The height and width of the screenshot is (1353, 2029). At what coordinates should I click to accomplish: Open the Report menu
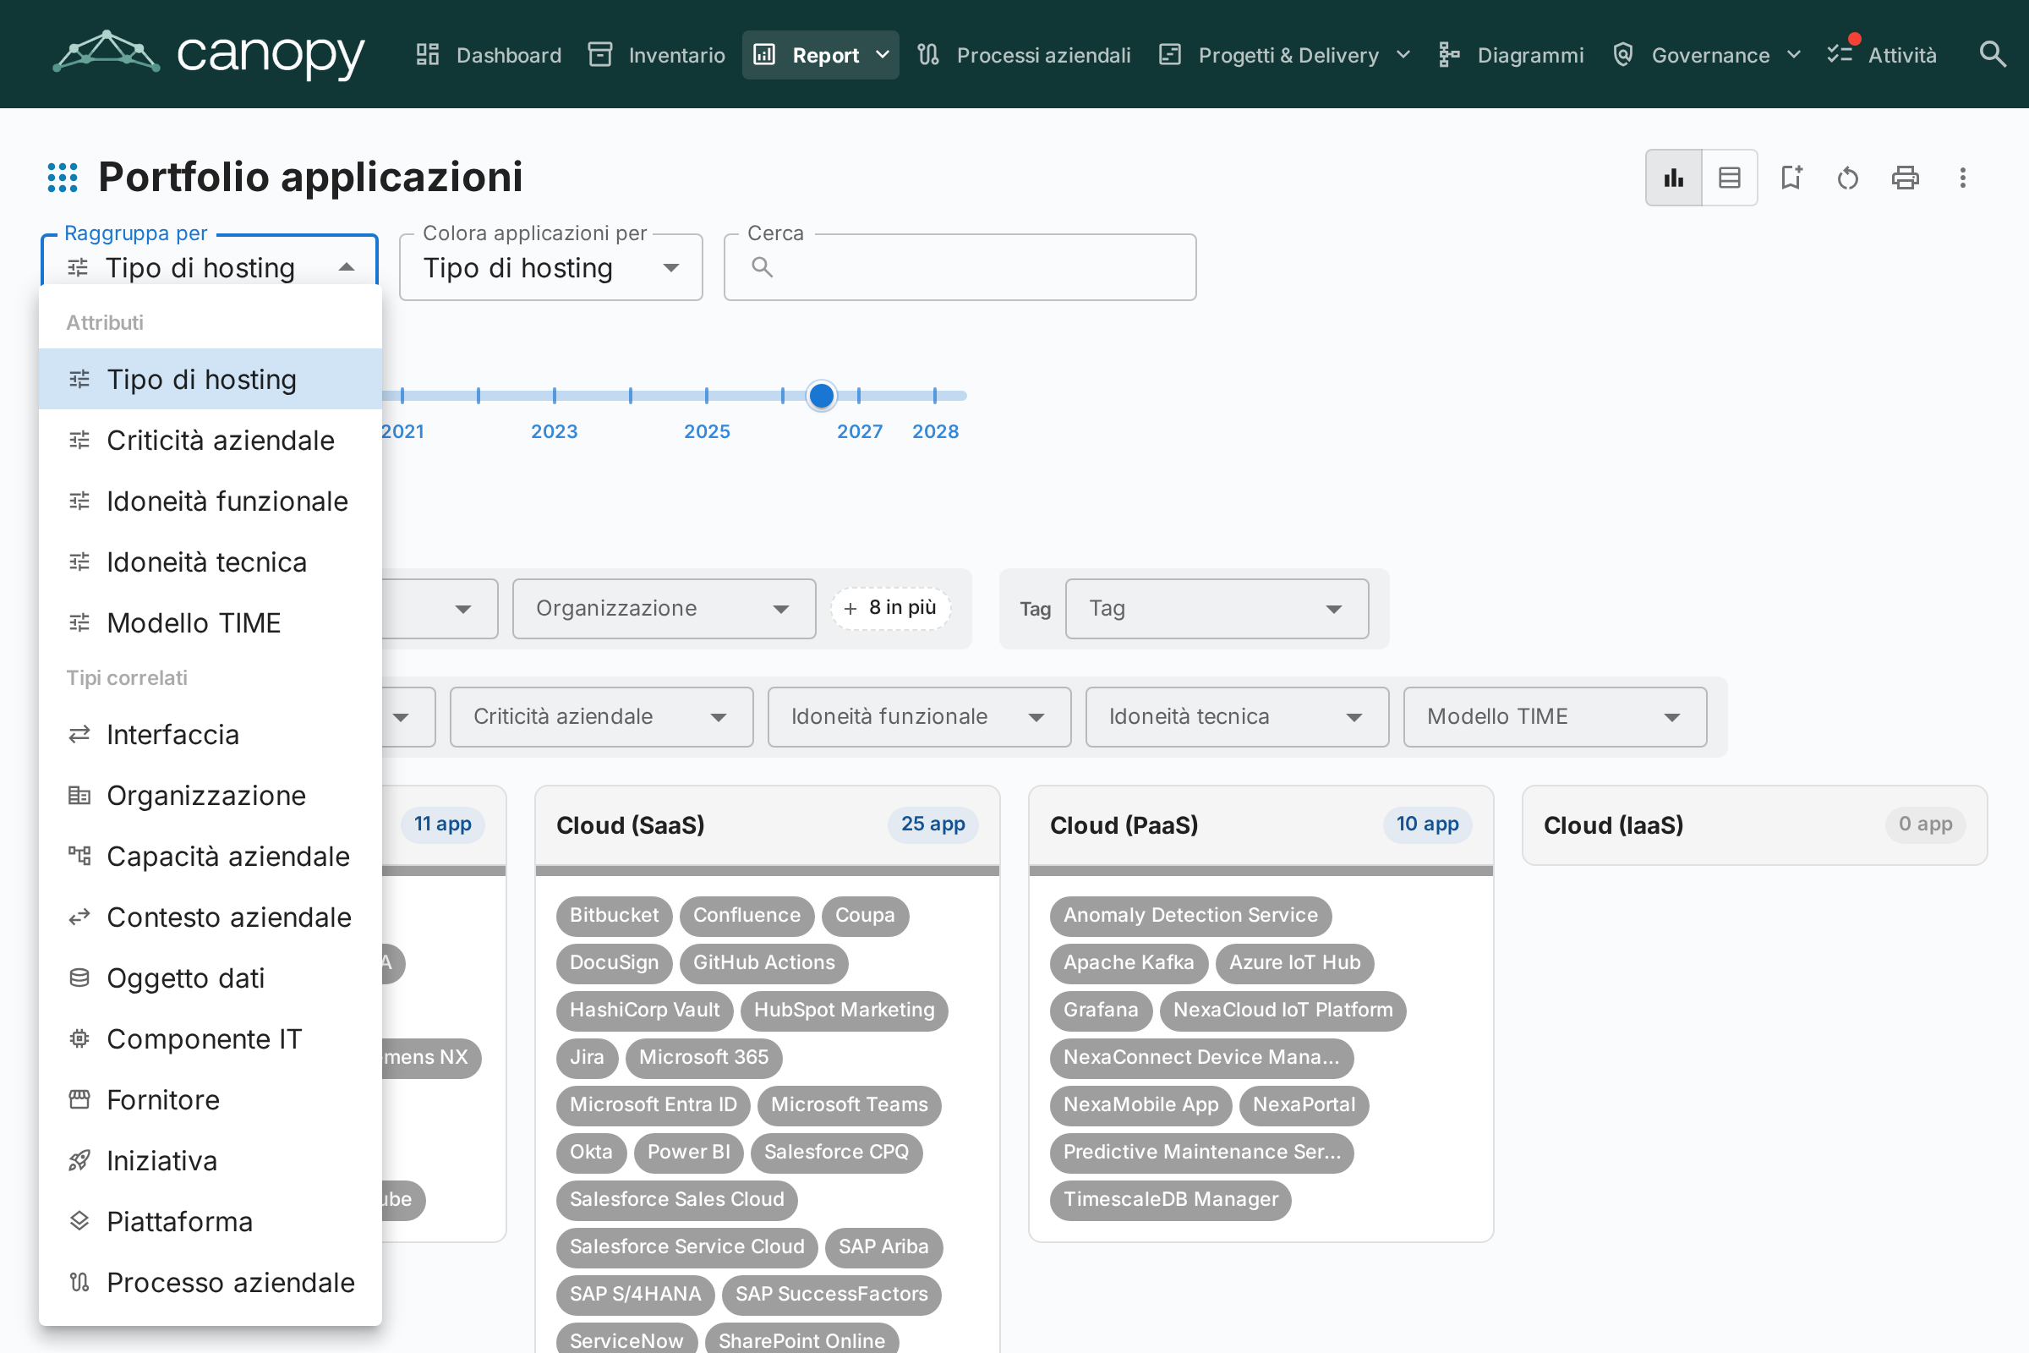820,54
